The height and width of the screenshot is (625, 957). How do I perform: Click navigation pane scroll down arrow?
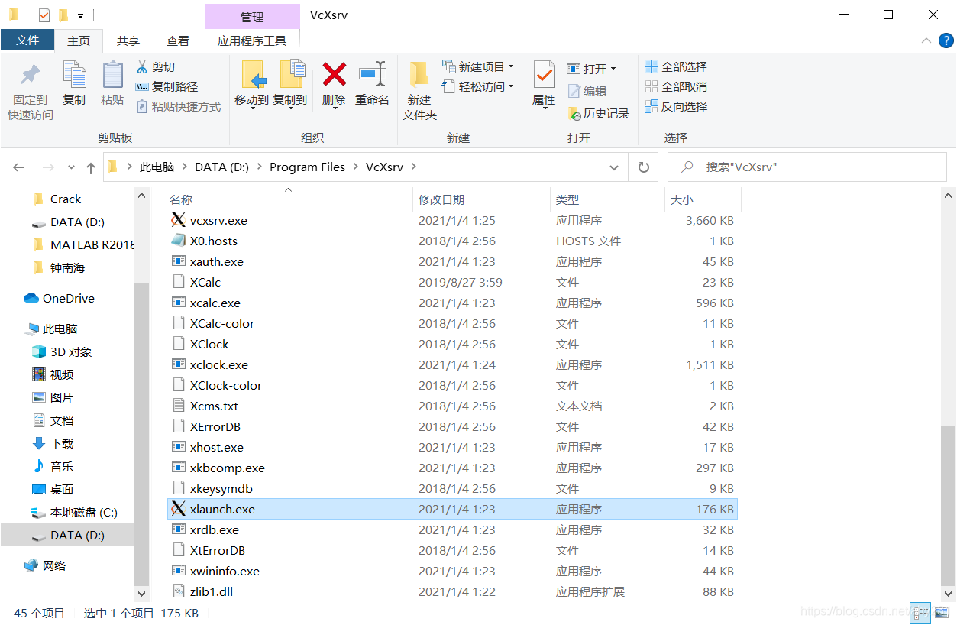tap(142, 593)
